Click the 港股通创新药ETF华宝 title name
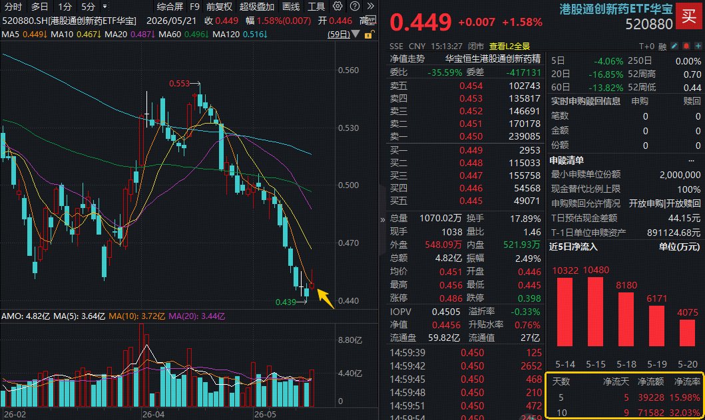This screenshot has width=705, height=420. pyautogui.click(x=616, y=9)
